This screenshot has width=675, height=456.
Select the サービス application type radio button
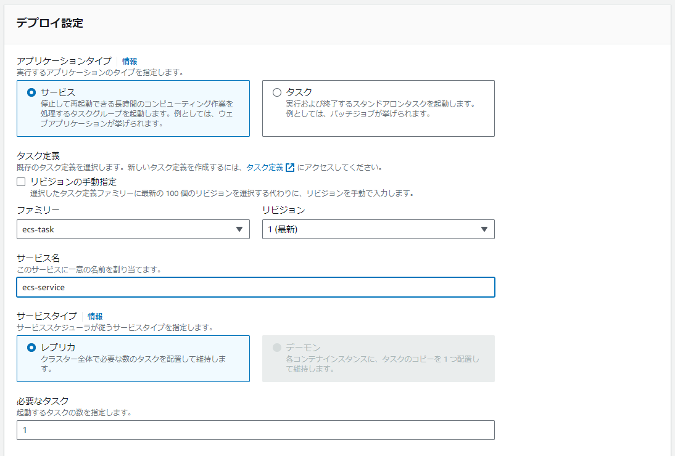click(31, 92)
